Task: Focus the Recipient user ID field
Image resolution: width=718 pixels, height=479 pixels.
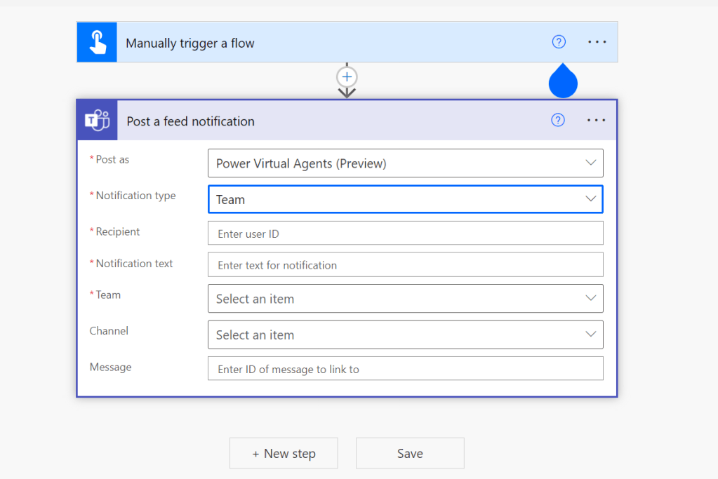Action: (405, 234)
